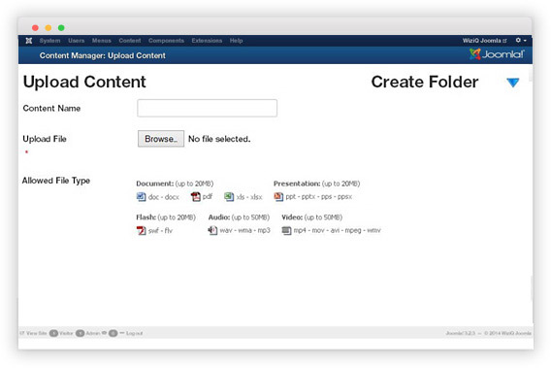This screenshot has width=551, height=368.
Task: Open the WiziQ Joomla site link
Action: (x=485, y=41)
